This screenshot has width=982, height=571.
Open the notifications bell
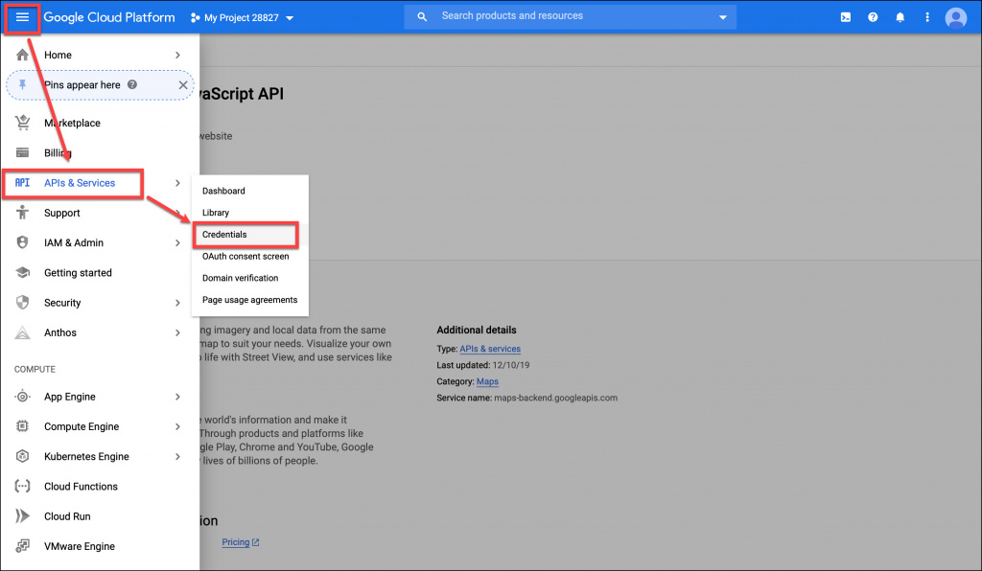click(900, 17)
